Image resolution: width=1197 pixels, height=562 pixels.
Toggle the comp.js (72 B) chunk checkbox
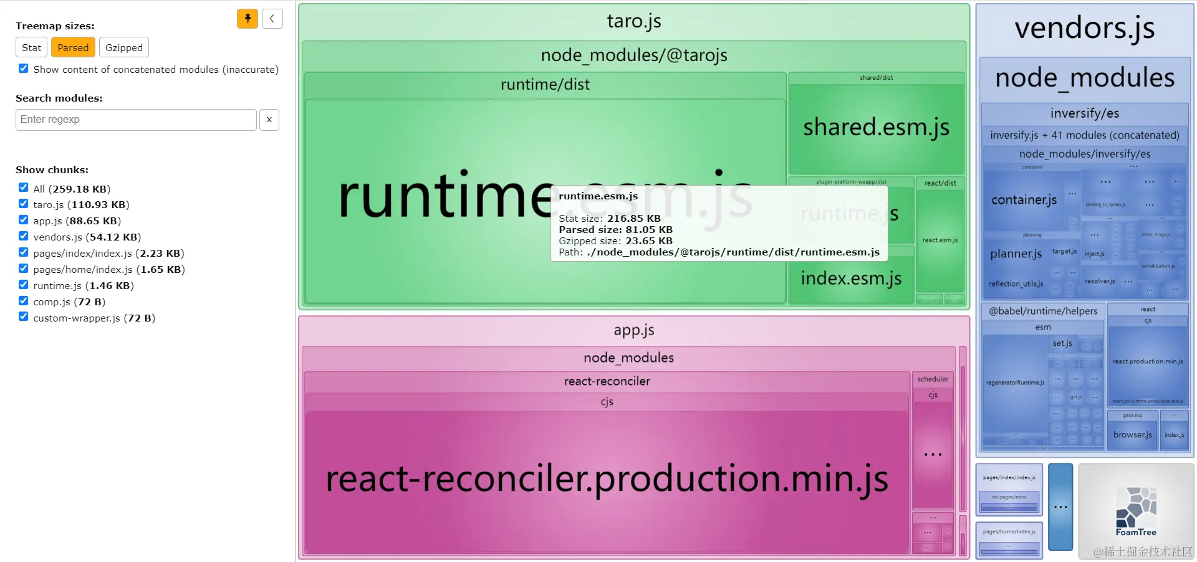23,301
